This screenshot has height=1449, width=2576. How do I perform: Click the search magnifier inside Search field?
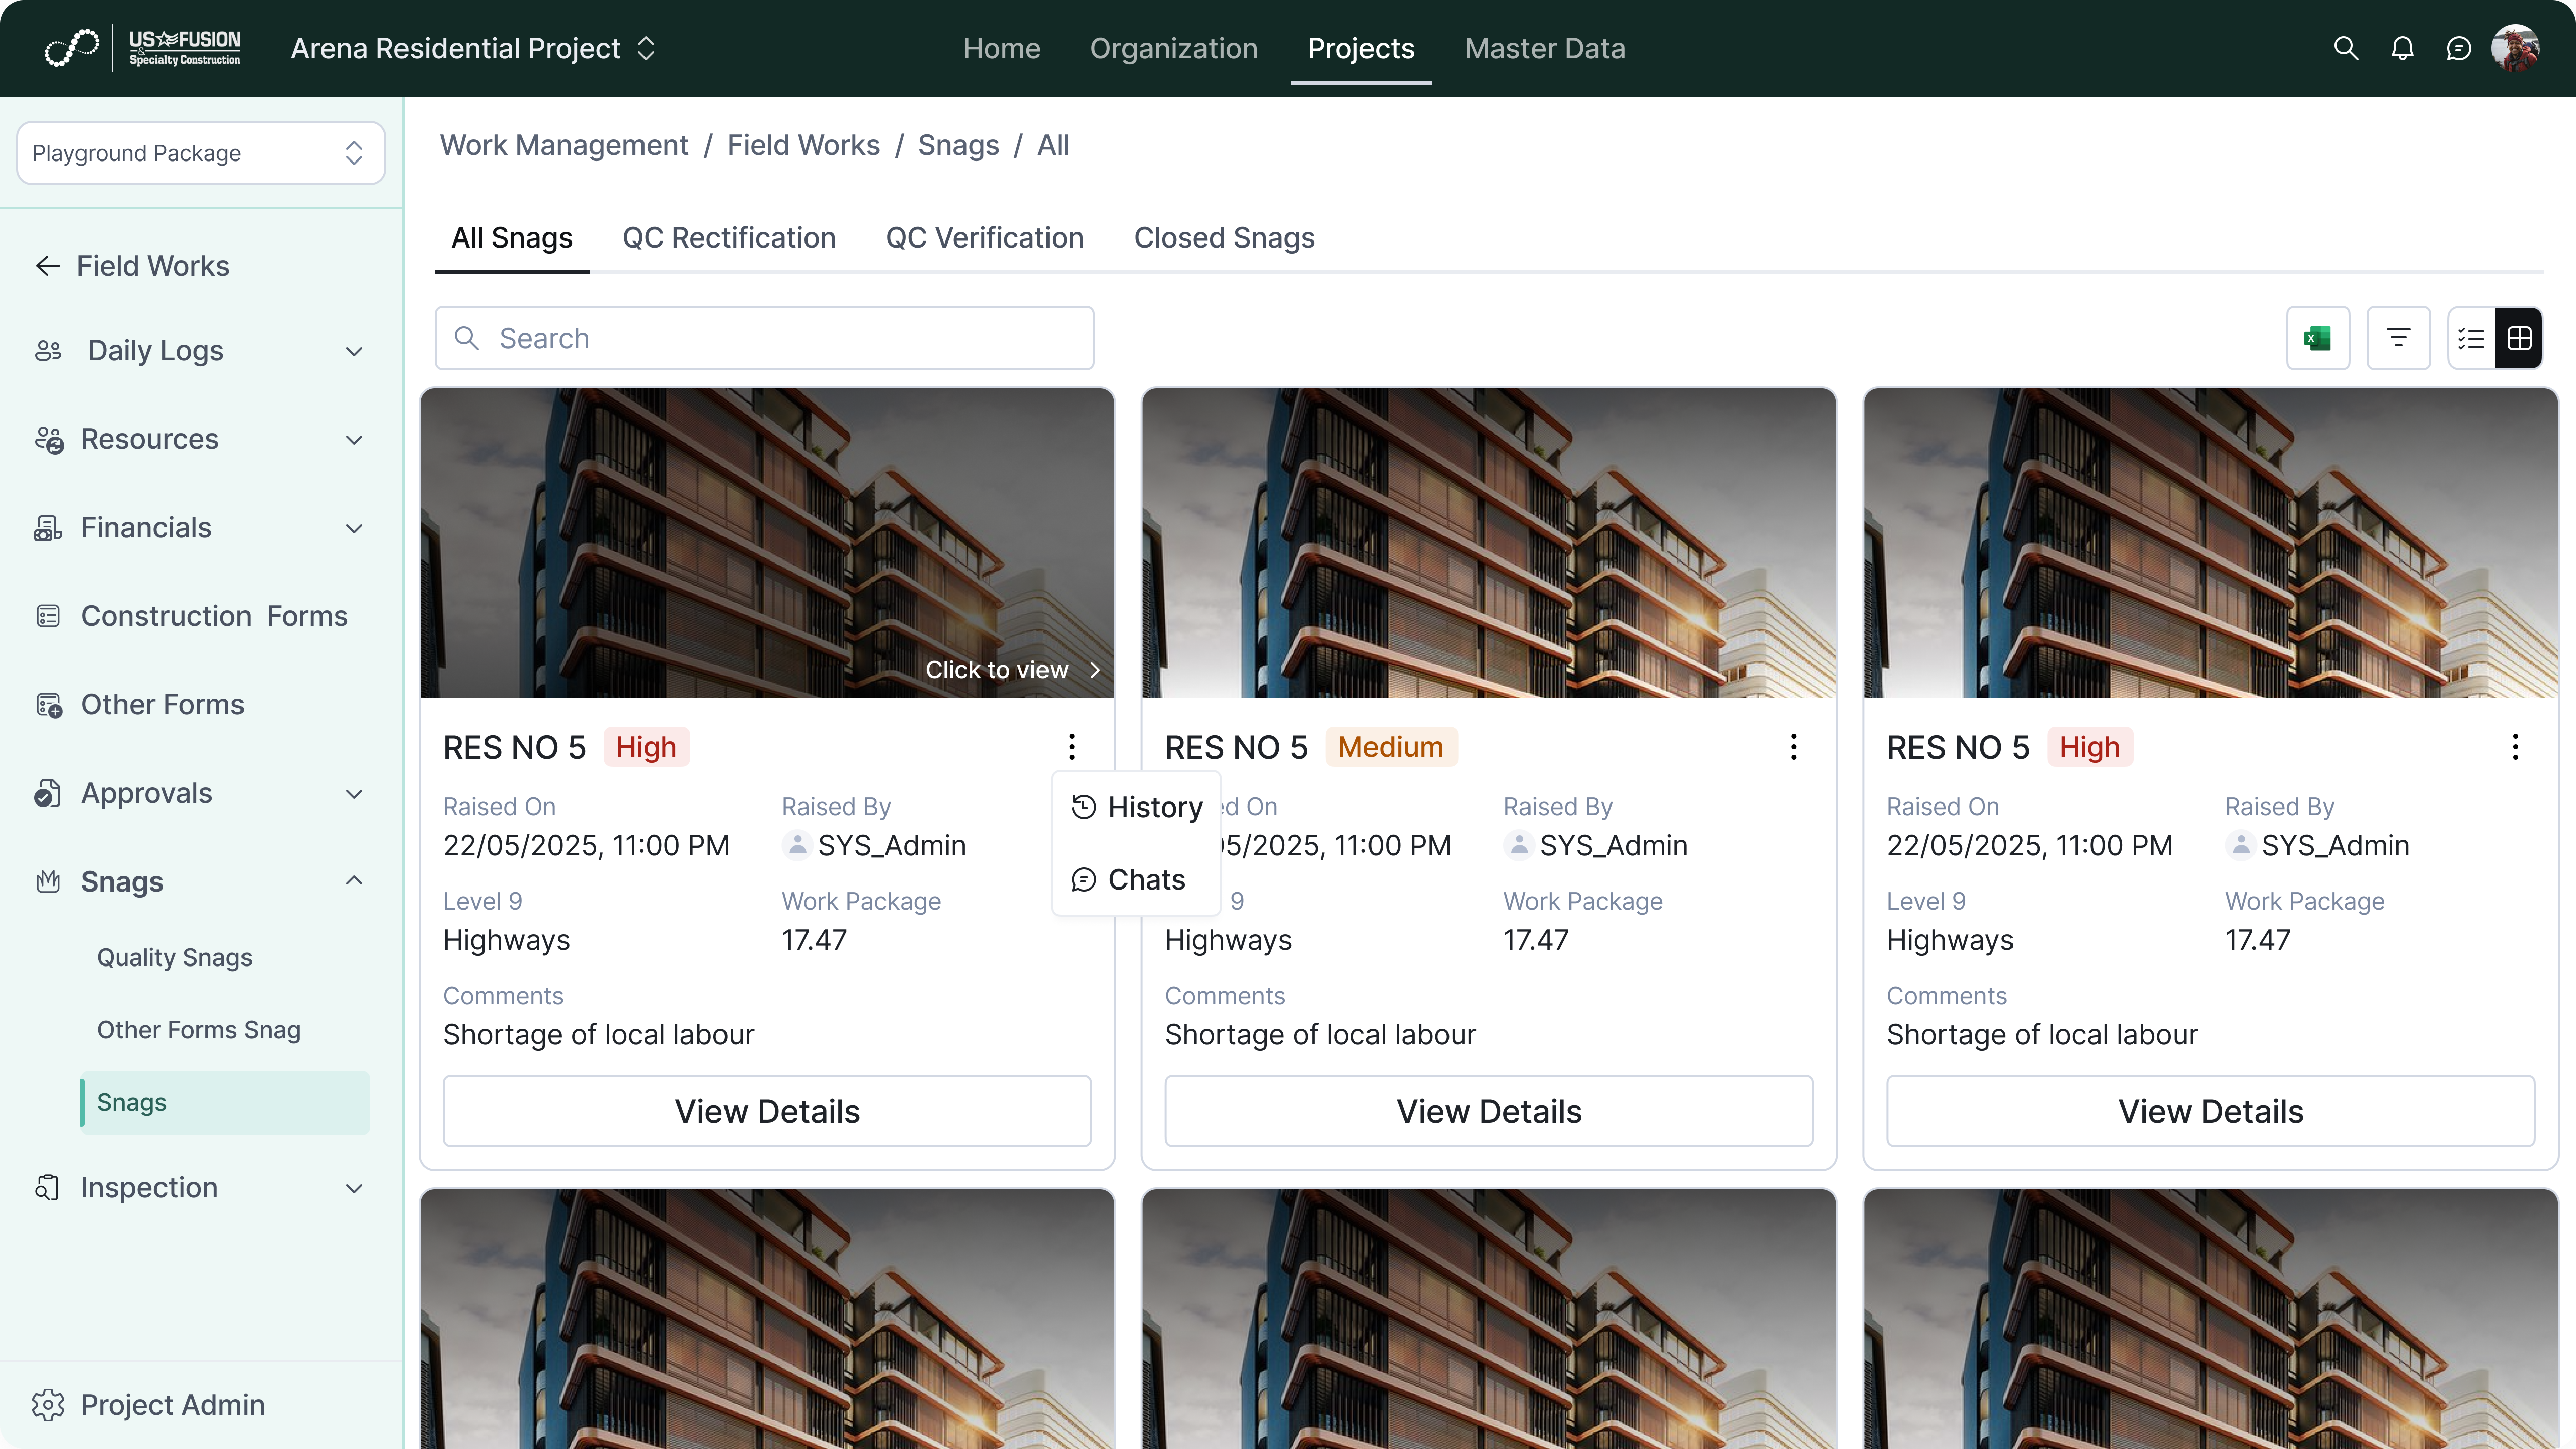[467, 338]
